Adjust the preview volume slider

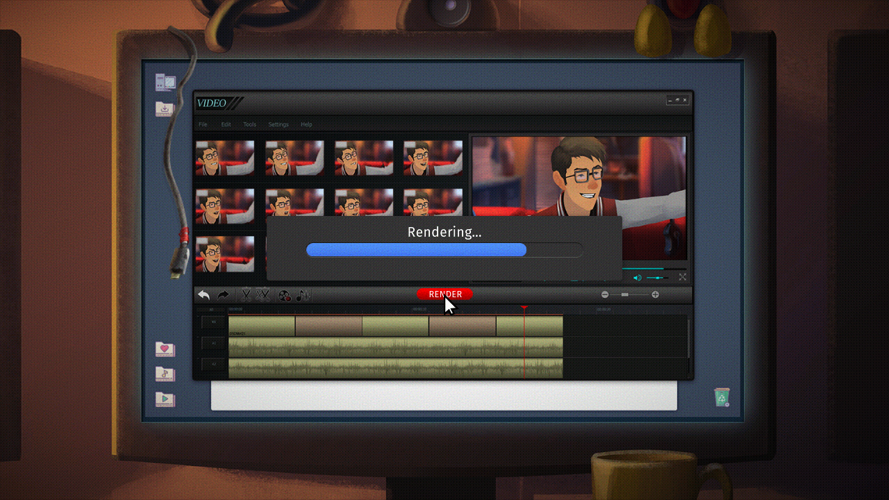click(x=656, y=278)
